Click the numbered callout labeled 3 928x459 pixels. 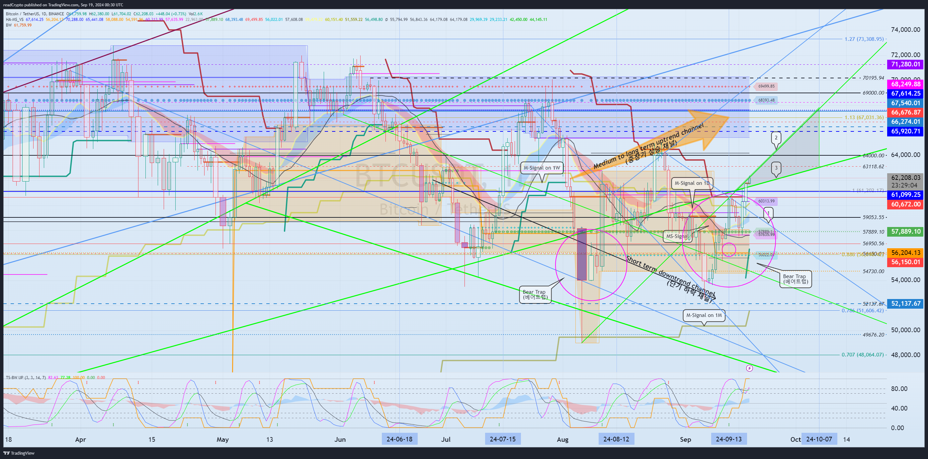tap(776, 168)
